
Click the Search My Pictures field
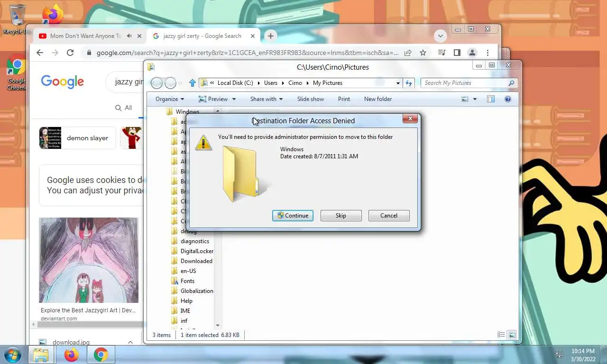pyautogui.click(x=465, y=83)
